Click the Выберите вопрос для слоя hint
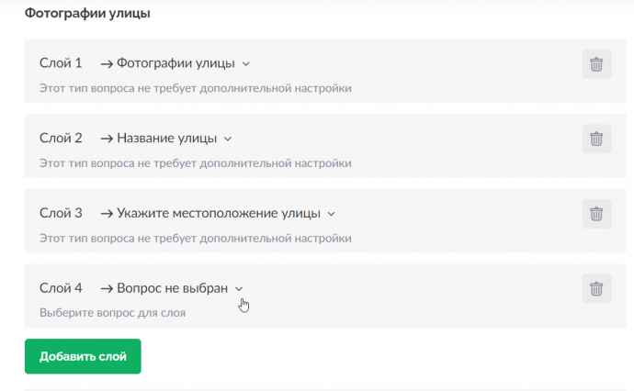The width and height of the screenshot is (634, 391). click(x=112, y=313)
